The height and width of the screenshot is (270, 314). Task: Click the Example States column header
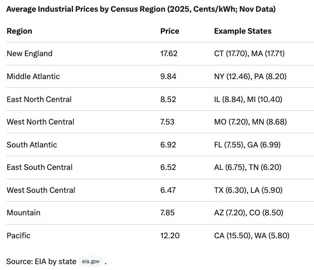tap(243, 31)
